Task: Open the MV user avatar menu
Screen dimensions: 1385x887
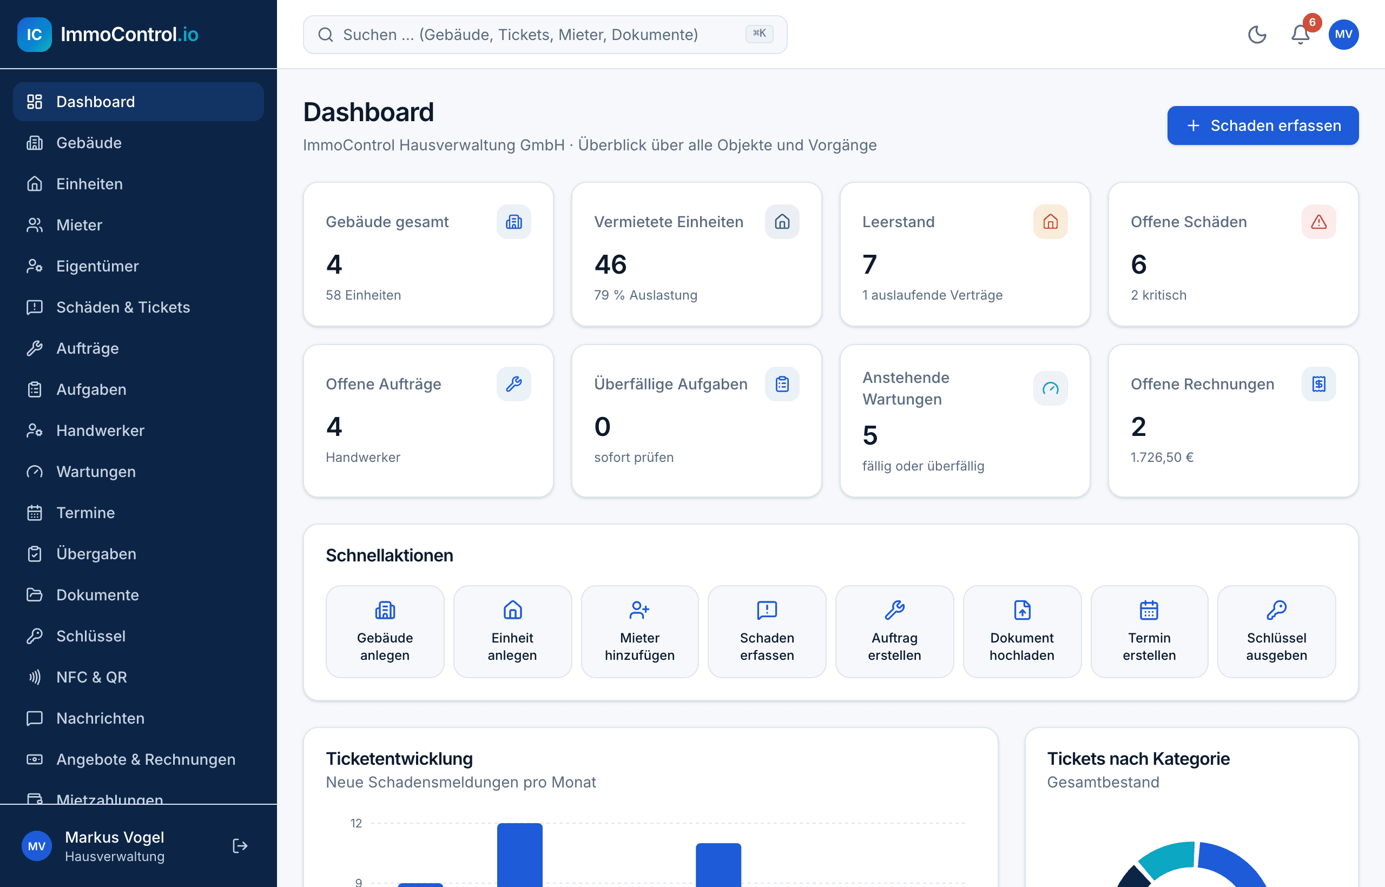Action: click(x=1343, y=35)
